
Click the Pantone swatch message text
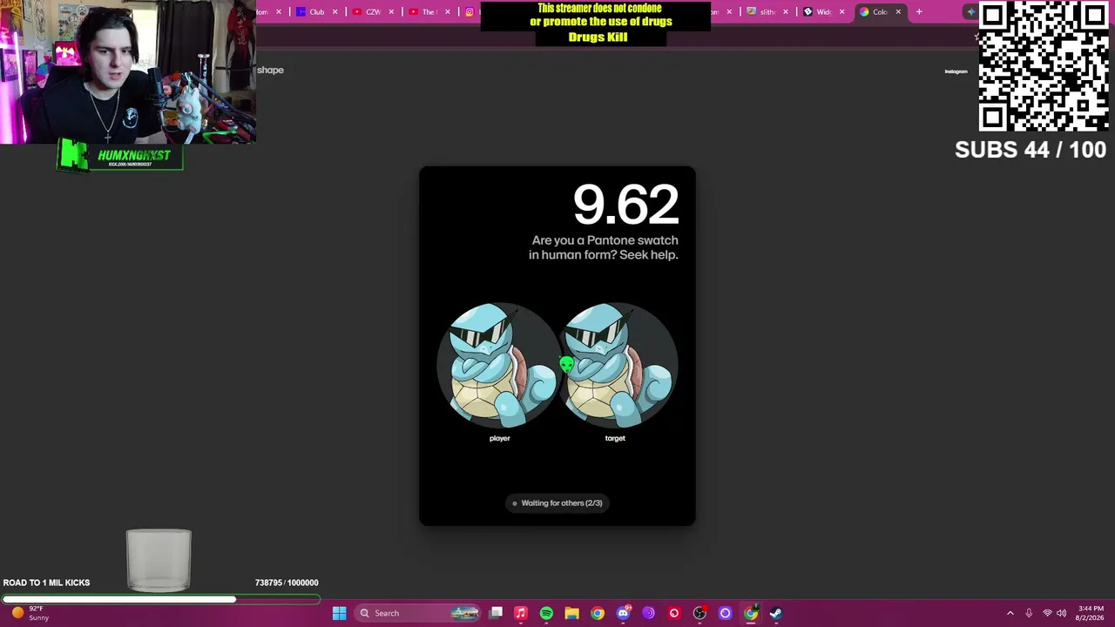[604, 247]
